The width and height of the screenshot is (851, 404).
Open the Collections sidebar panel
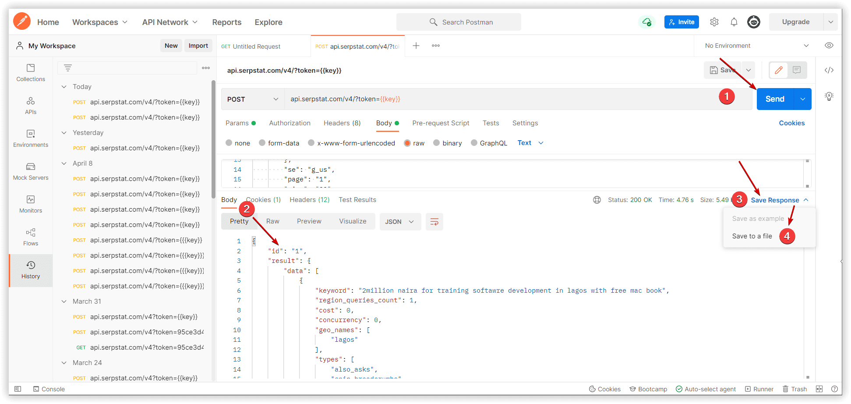pyautogui.click(x=31, y=73)
